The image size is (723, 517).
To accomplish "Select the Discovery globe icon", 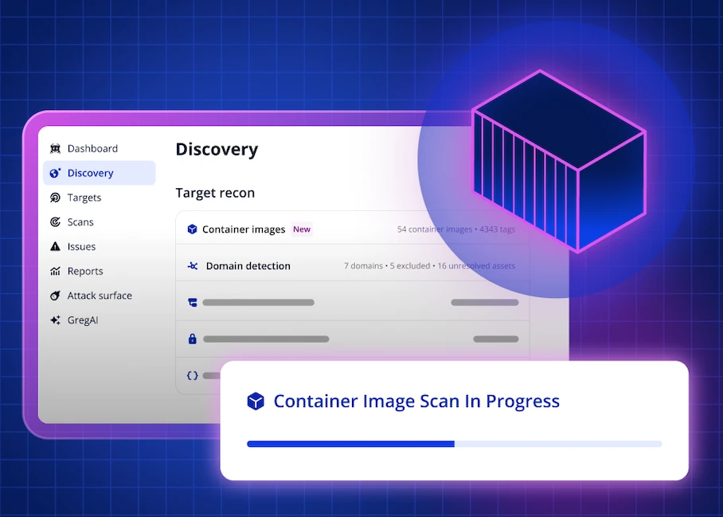I will [x=56, y=173].
